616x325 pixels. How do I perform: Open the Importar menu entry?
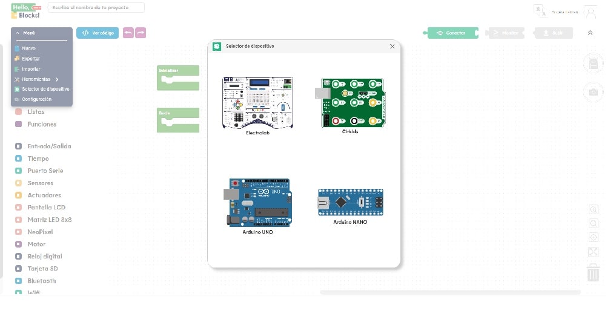[31, 69]
